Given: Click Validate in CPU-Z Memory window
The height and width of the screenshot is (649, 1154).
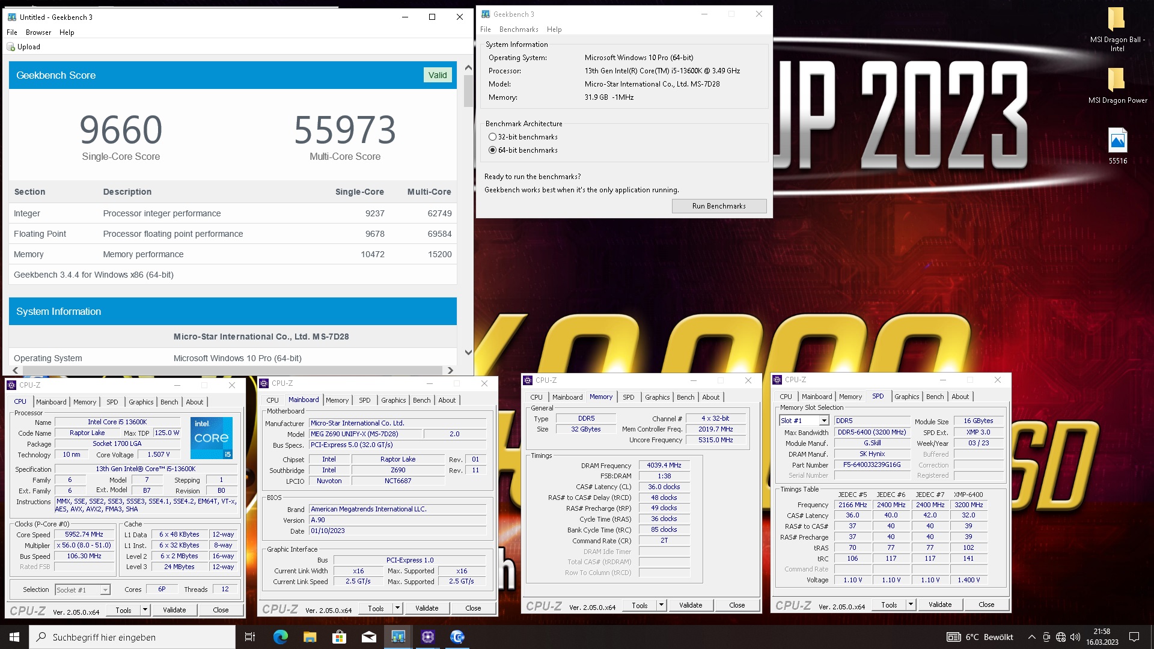Looking at the screenshot, I should tap(691, 605).
